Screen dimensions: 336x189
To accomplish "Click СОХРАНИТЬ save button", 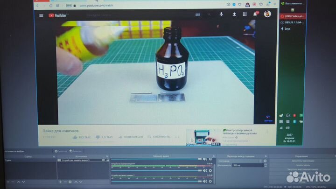I will coord(159,136).
